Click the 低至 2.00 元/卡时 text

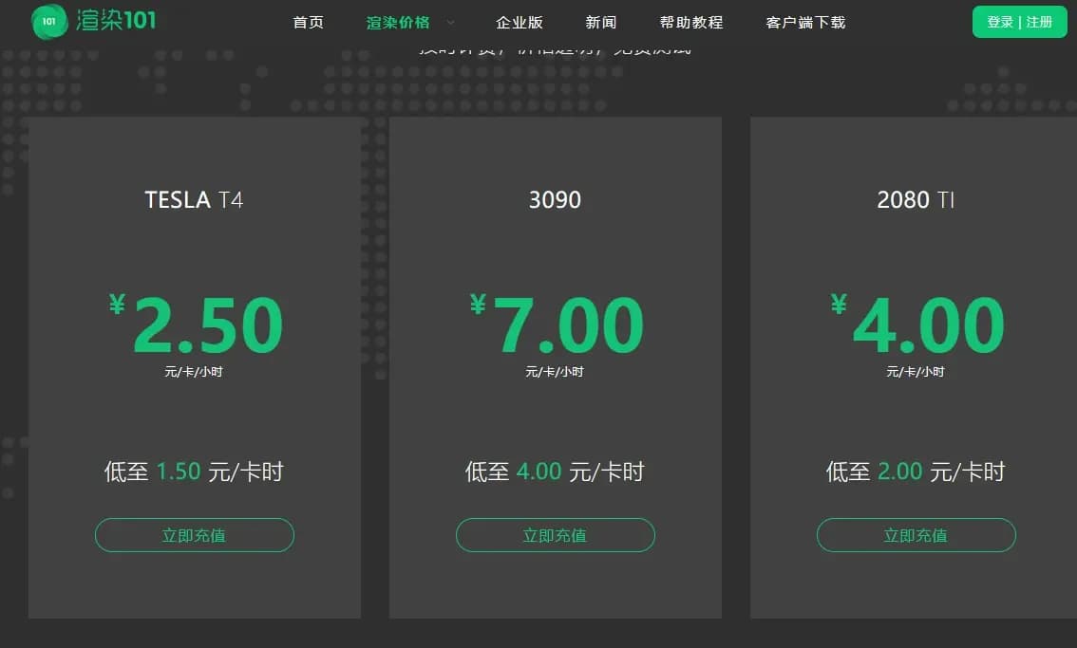pyautogui.click(x=916, y=472)
